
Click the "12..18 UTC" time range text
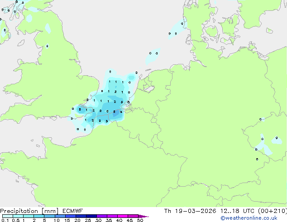(237, 211)
